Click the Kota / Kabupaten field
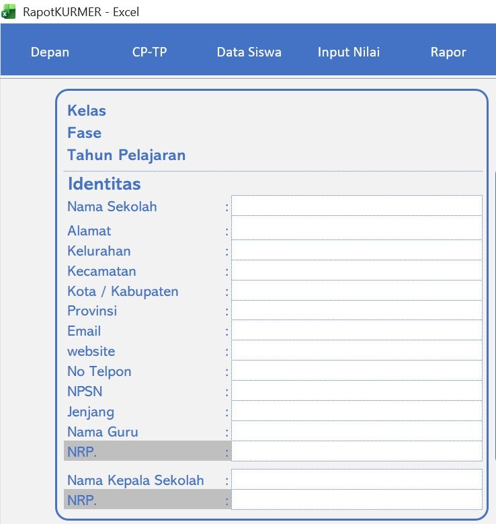This screenshot has width=496, height=524. [x=356, y=291]
